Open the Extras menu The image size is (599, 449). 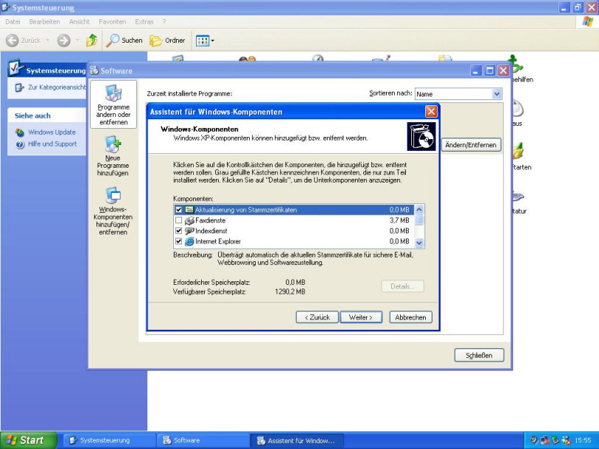tap(144, 22)
